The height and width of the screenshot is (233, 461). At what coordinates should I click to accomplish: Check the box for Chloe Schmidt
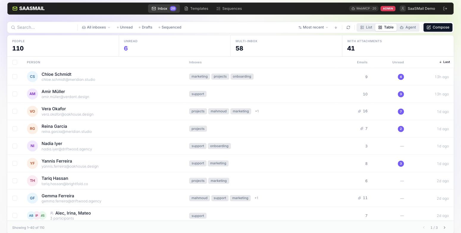15,77
